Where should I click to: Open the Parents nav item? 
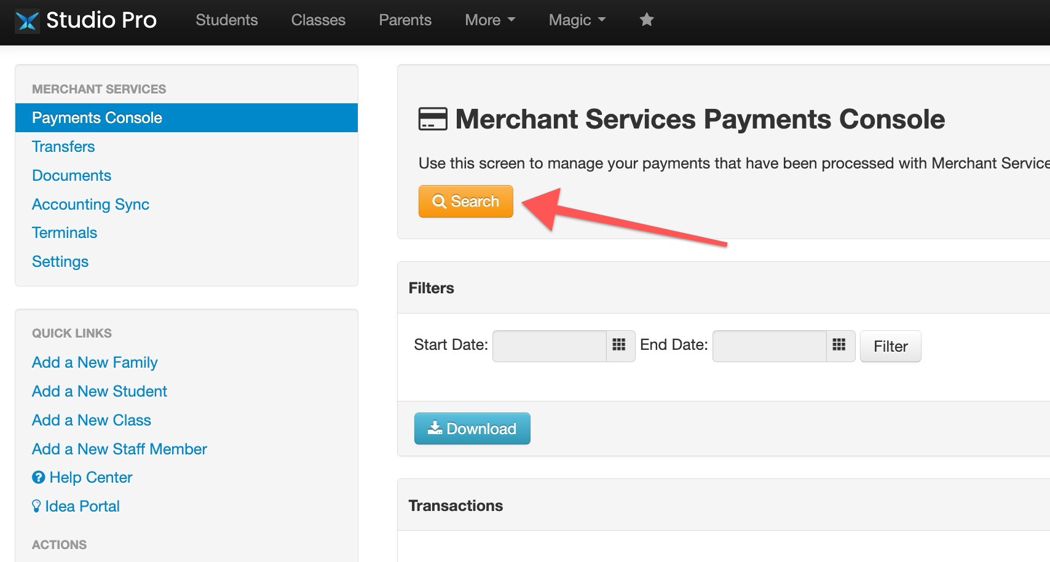(405, 20)
